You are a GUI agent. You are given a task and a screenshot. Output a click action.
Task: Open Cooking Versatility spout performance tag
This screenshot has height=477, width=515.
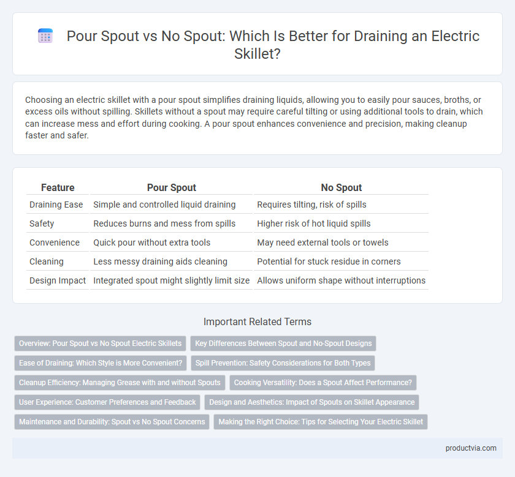[323, 383]
